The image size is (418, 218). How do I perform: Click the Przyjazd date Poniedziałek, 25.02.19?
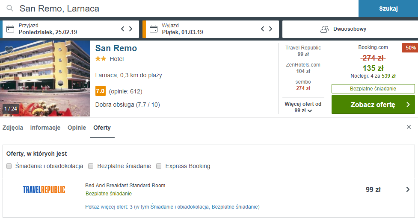[x=48, y=32]
